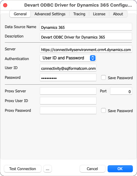Open the About tab
137x176 pixels.
pos(118,14)
